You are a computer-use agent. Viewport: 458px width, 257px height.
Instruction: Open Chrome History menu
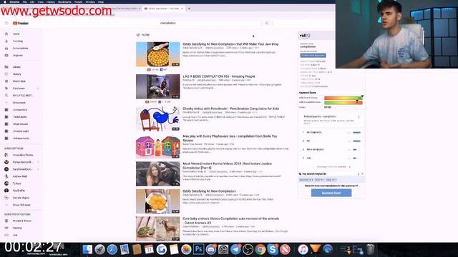pos(51,1)
